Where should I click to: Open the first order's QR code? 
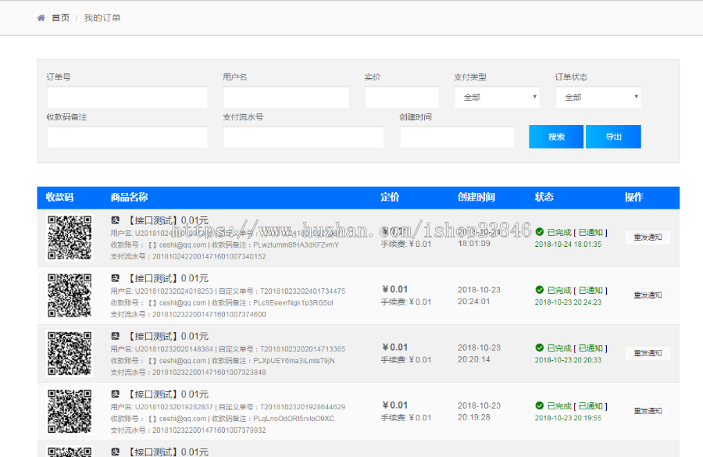70,237
